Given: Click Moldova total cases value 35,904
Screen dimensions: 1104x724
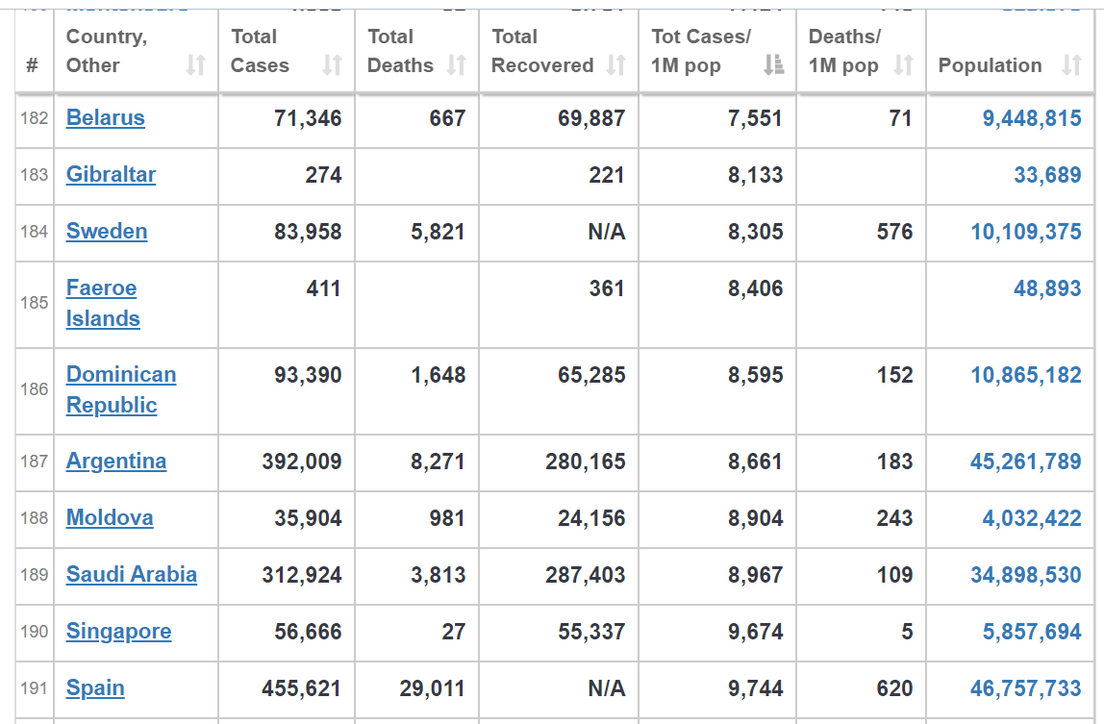Looking at the screenshot, I should click(x=308, y=518).
